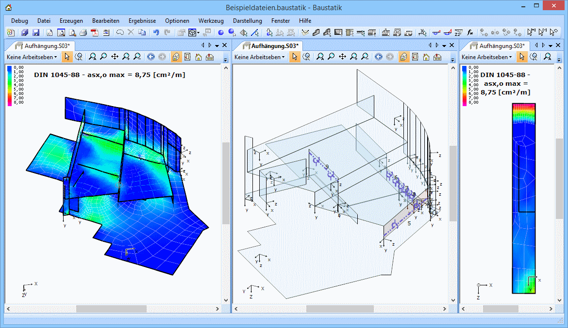Toggle the selection arrow tool in left view
Screen dimensions: 568x328
(x=67, y=57)
